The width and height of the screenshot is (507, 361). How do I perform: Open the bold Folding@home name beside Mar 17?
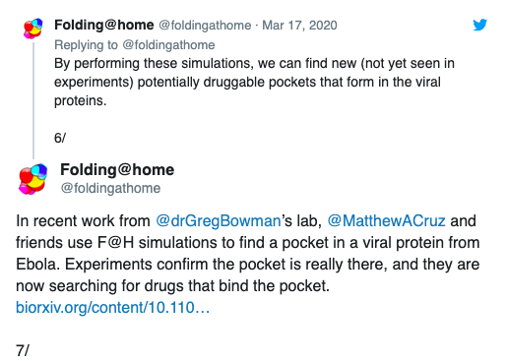point(104,25)
